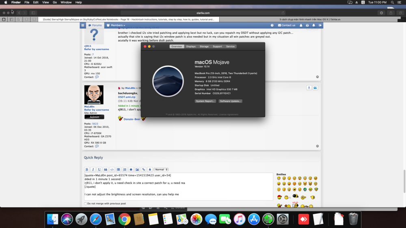Click MaLd0n's avatar image

pyautogui.click(x=94, y=95)
